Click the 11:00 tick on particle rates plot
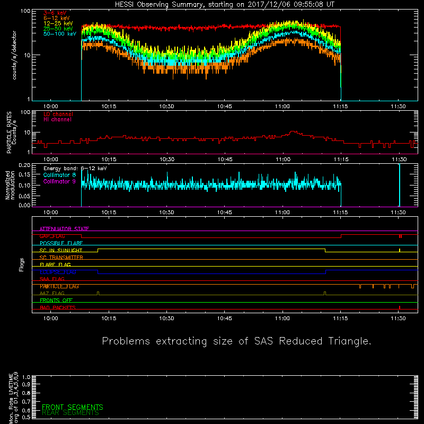424x424 pixels. pos(283,160)
